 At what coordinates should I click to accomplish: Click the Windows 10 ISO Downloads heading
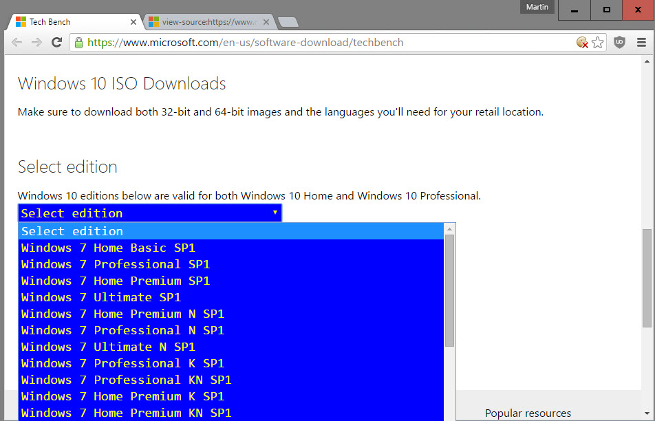pyautogui.click(x=122, y=83)
